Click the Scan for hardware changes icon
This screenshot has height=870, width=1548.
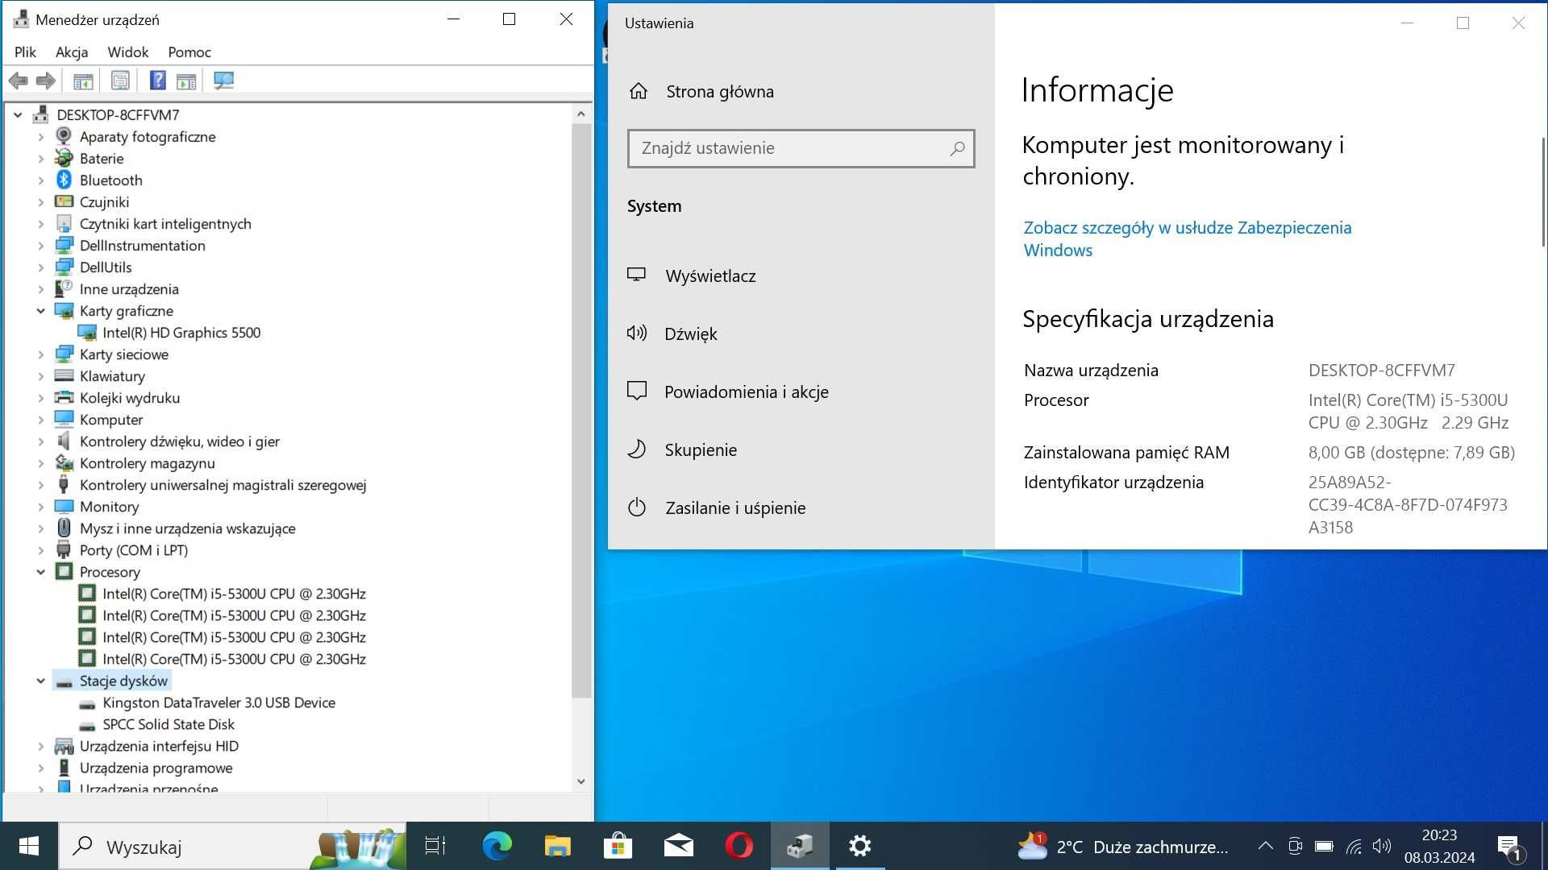224,81
